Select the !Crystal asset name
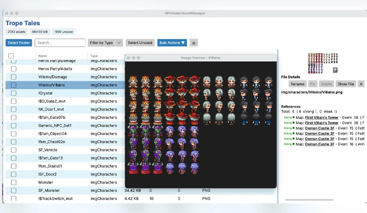This screenshot has height=213, width=367. (x=45, y=93)
